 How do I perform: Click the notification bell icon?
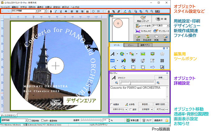(167, 120)
